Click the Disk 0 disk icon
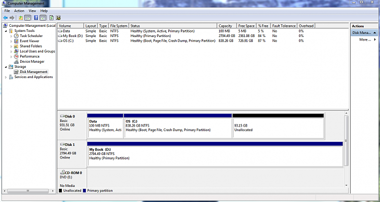The height and width of the screenshot is (202, 380). coord(62,116)
